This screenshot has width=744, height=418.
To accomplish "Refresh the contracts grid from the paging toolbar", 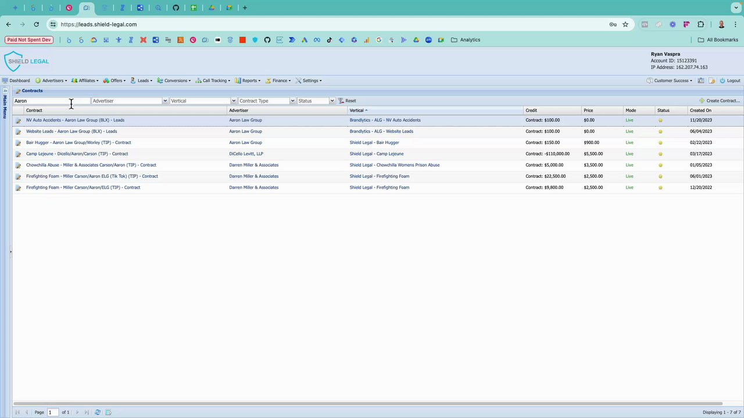I will [98, 412].
